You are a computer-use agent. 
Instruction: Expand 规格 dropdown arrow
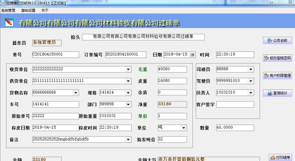coord(128,93)
